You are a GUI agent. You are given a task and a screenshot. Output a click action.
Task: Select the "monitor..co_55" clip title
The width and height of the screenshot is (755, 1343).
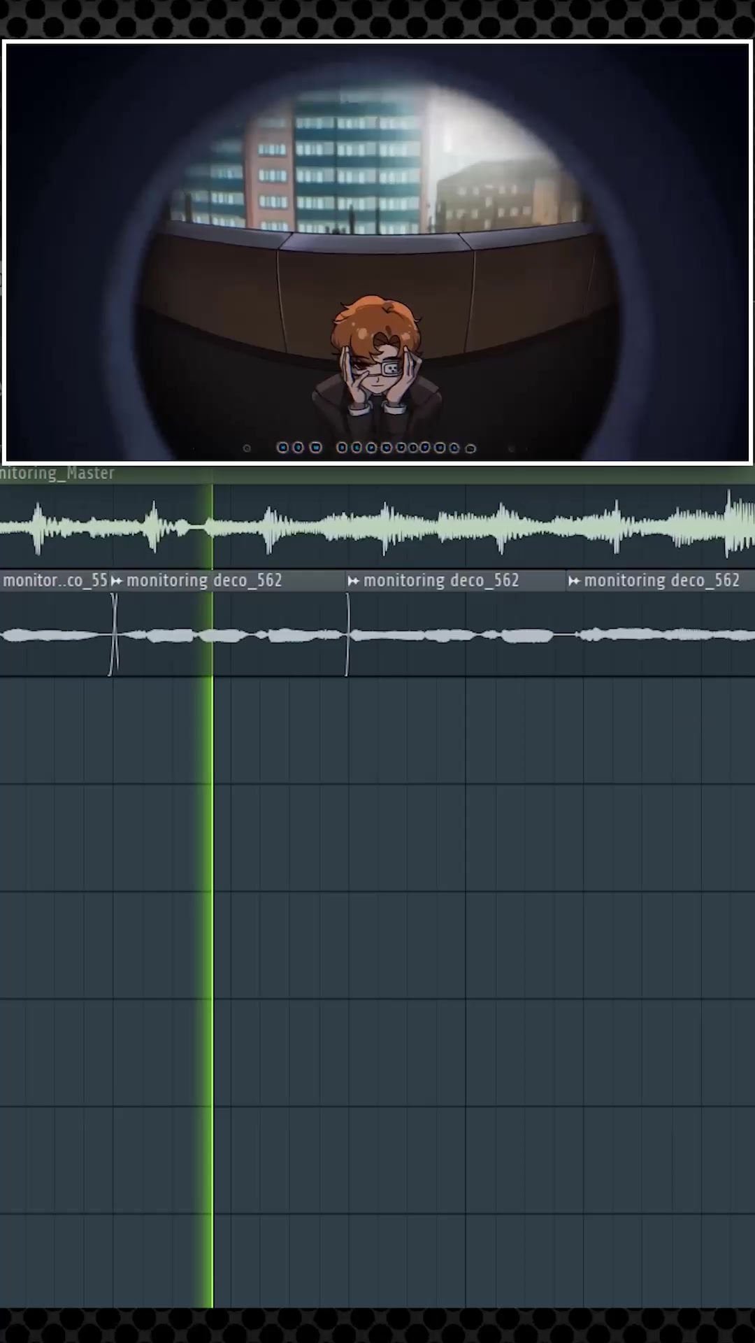pos(55,581)
